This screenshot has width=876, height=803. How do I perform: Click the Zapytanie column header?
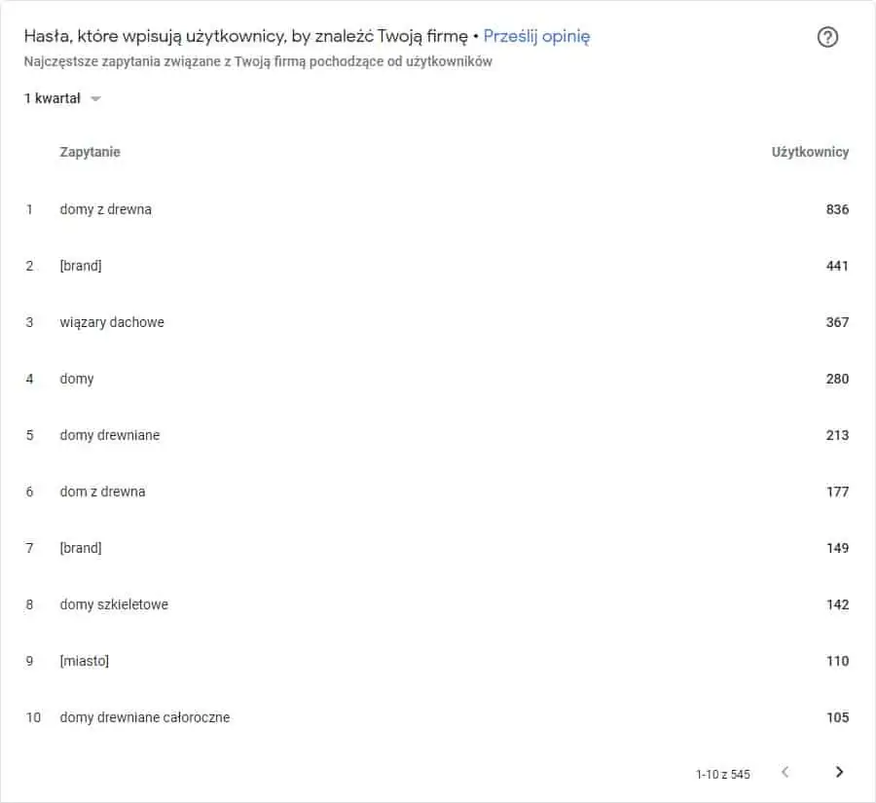(x=90, y=152)
